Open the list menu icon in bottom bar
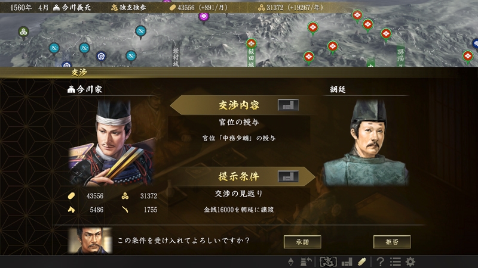The height and width of the screenshot is (268, 478). 396,261
